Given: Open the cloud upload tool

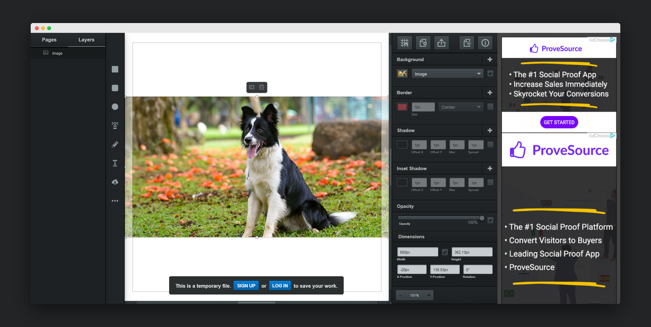Looking at the screenshot, I should point(115,182).
